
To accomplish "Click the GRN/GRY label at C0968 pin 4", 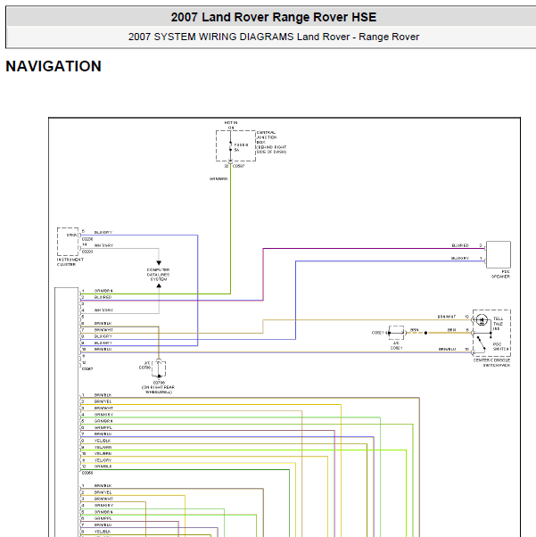I will click(103, 415).
